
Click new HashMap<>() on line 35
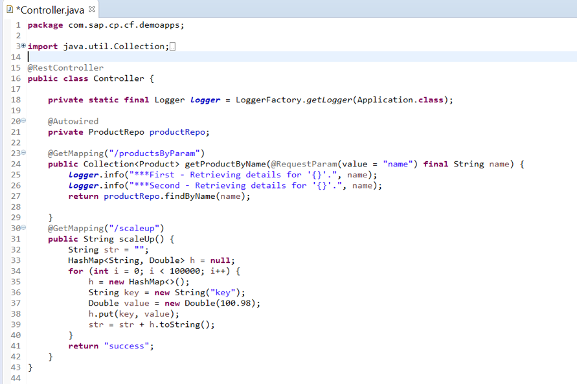point(146,282)
